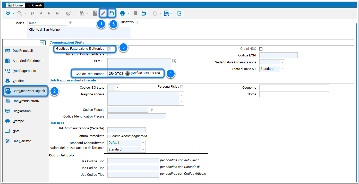Click the exit door icon in toolbar

179,13
